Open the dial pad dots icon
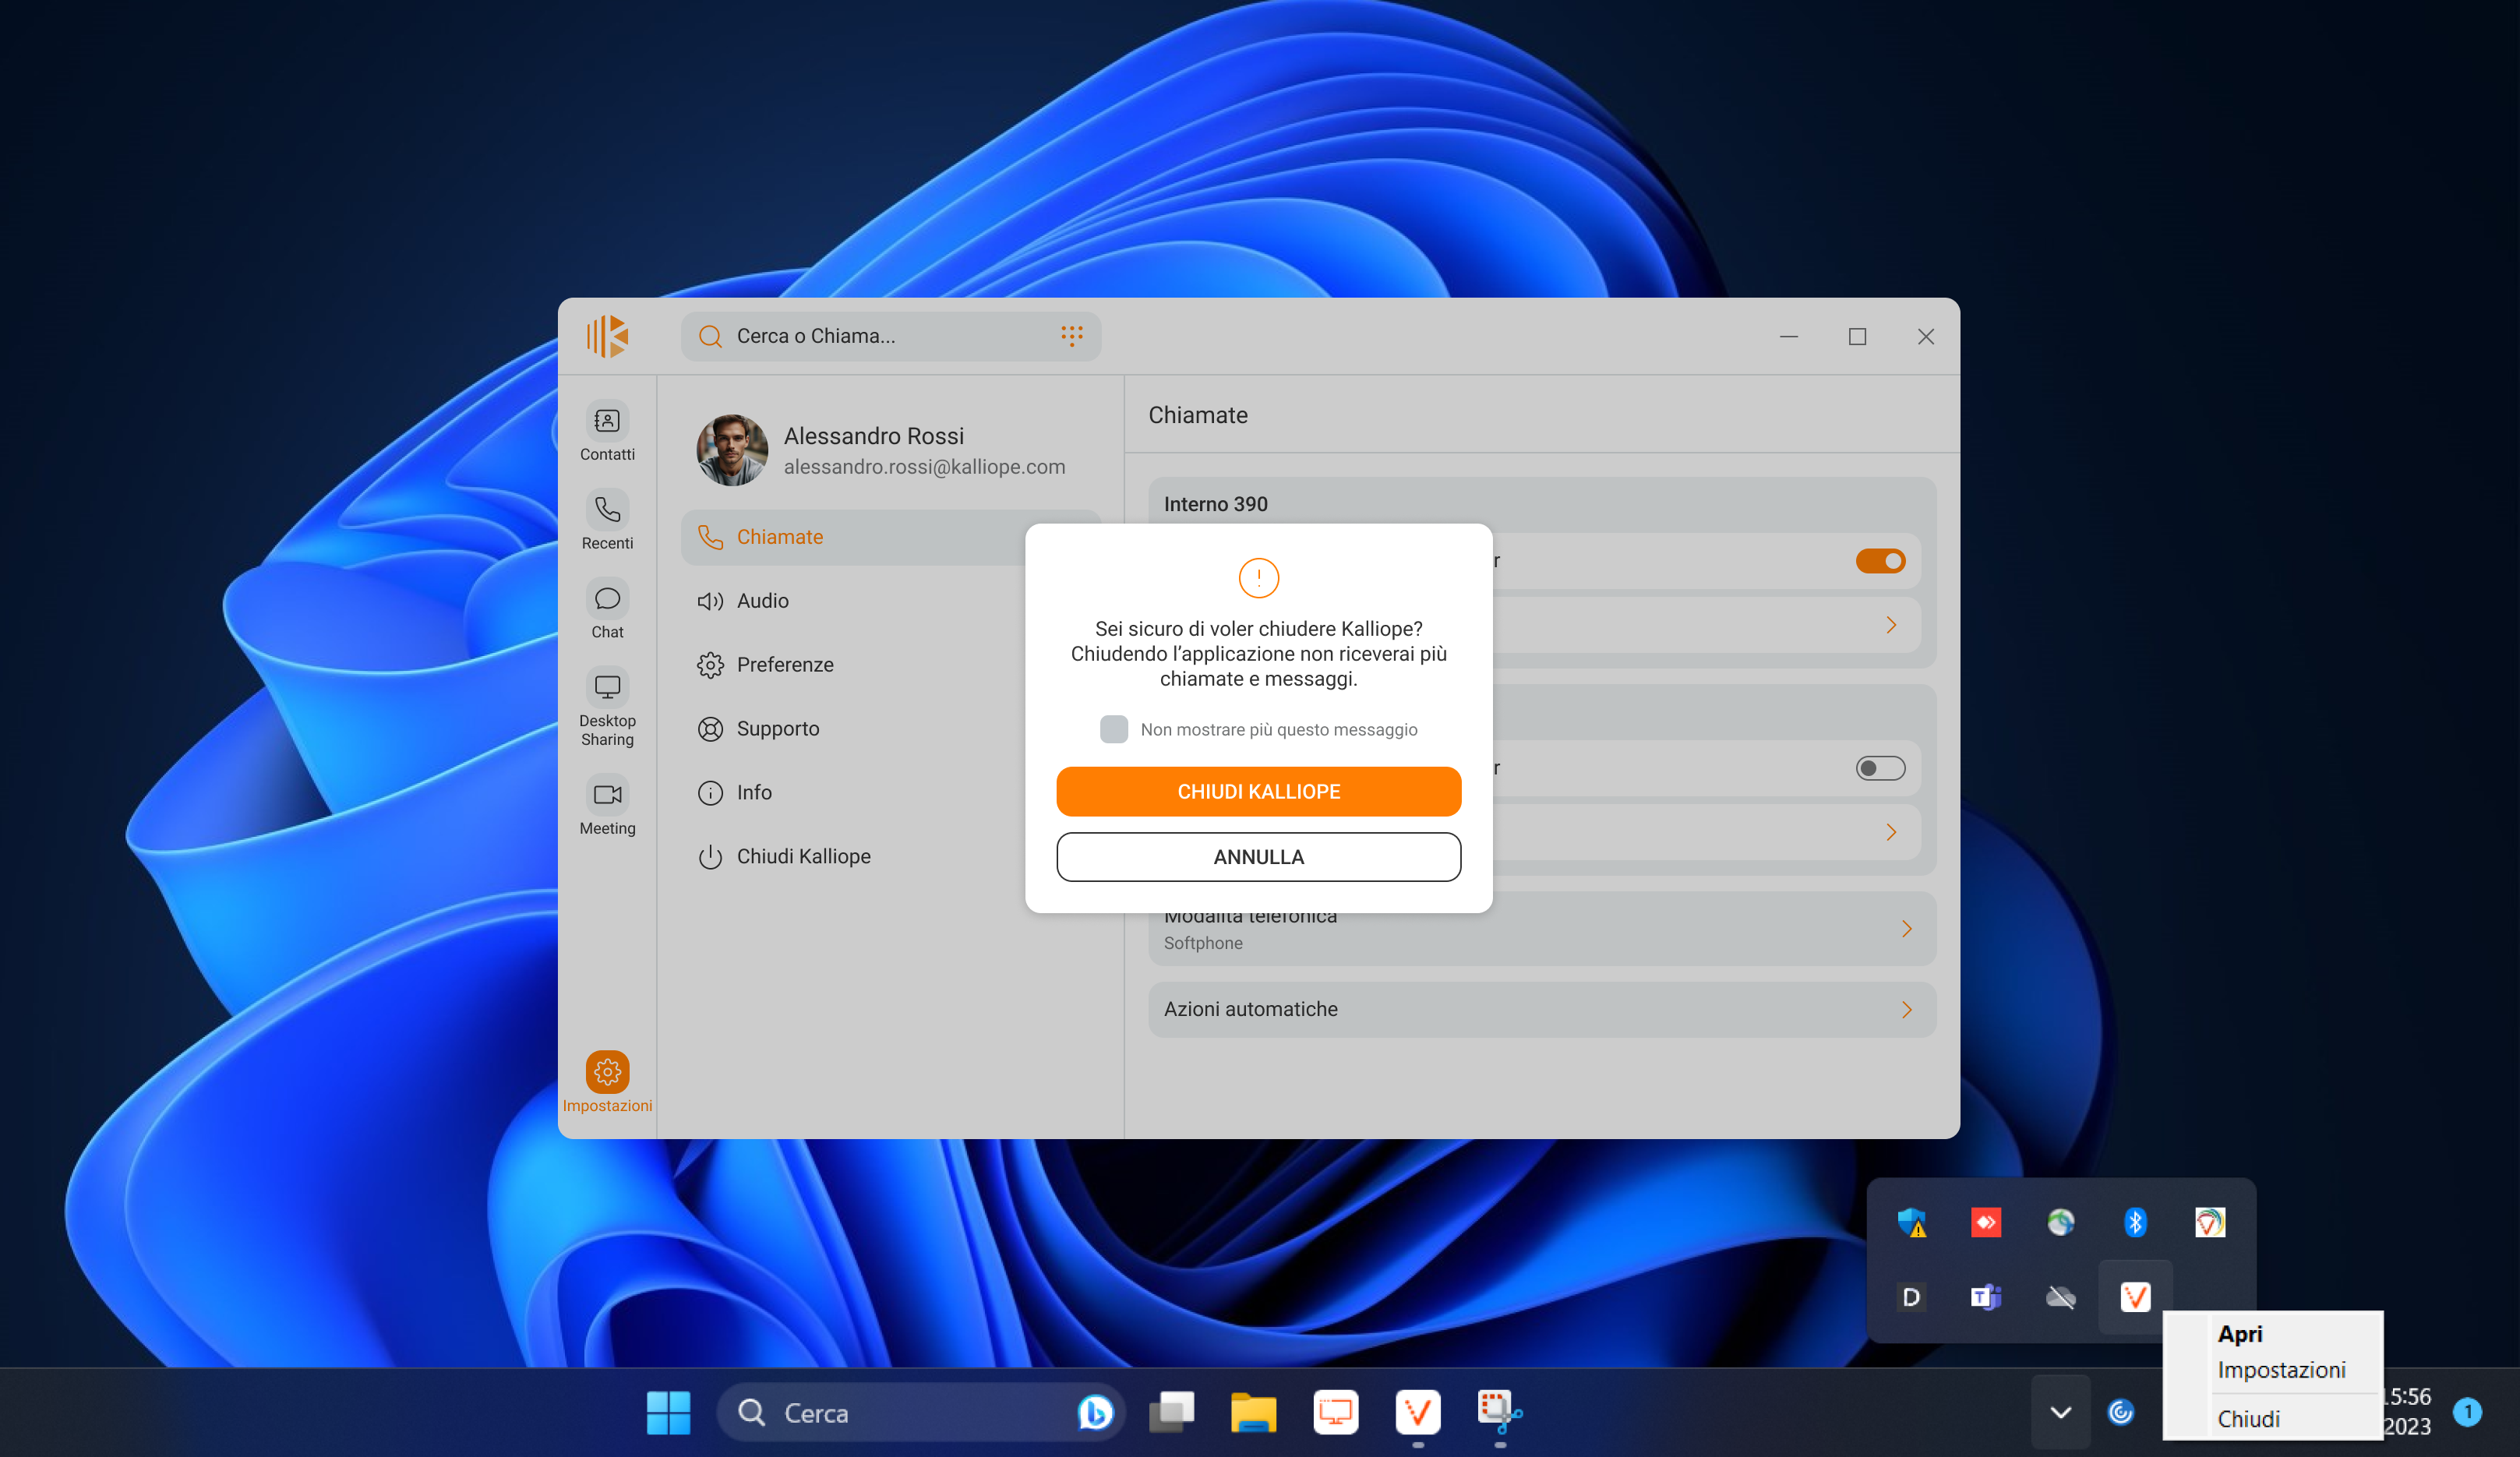Image resolution: width=2520 pixels, height=1457 pixels. pyautogui.click(x=1072, y=336)
